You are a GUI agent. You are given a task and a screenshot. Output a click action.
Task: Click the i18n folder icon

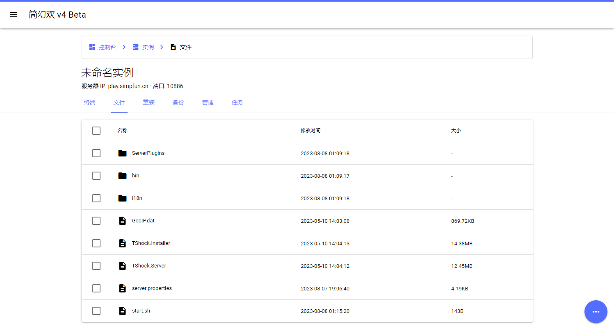coord(122,198)
